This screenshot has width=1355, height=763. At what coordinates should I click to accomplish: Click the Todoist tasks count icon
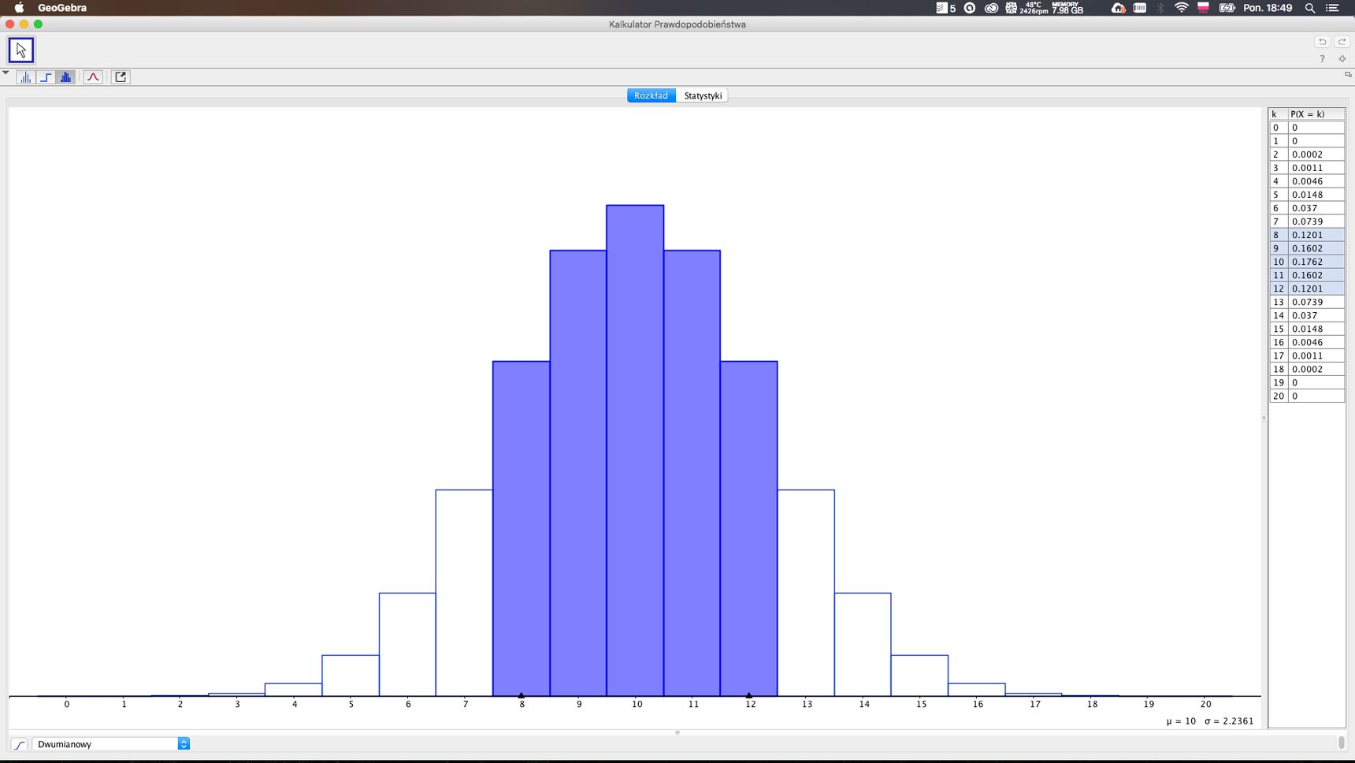click(946, 8)
